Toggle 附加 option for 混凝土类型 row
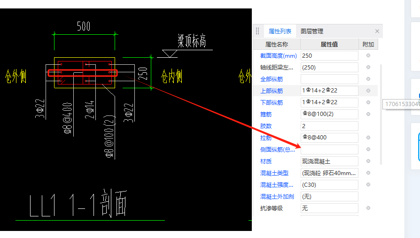Viewport: 420px width, 238px height. click(x=368, y=173)
